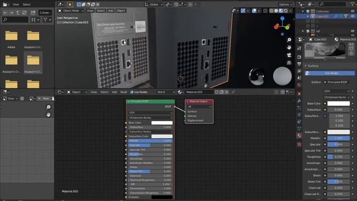This screenshot has width=357, height=201.
Task: Open the Slot 6 material slot dropdown
Action: pyautogui.click(x=166, y=92)
